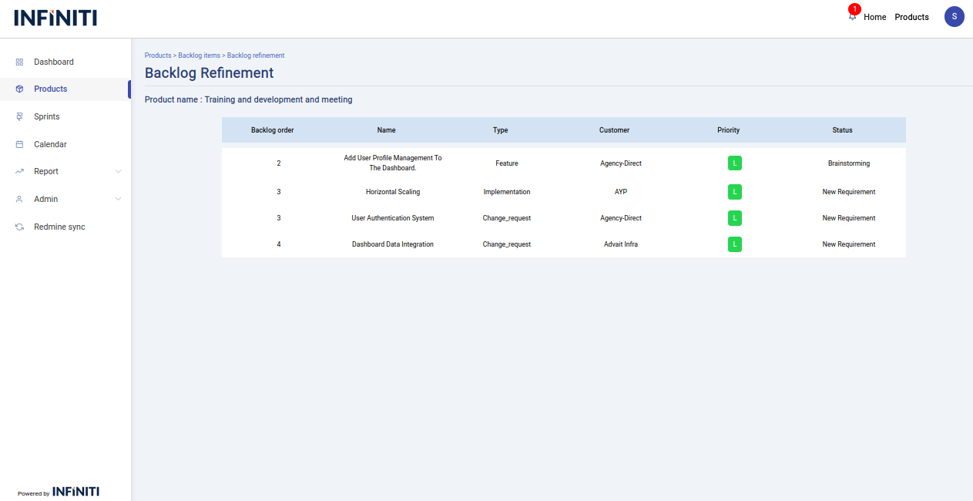
Task: Click the Dashboard grid icon in sidebar
Action: click(x=20, y=62)
